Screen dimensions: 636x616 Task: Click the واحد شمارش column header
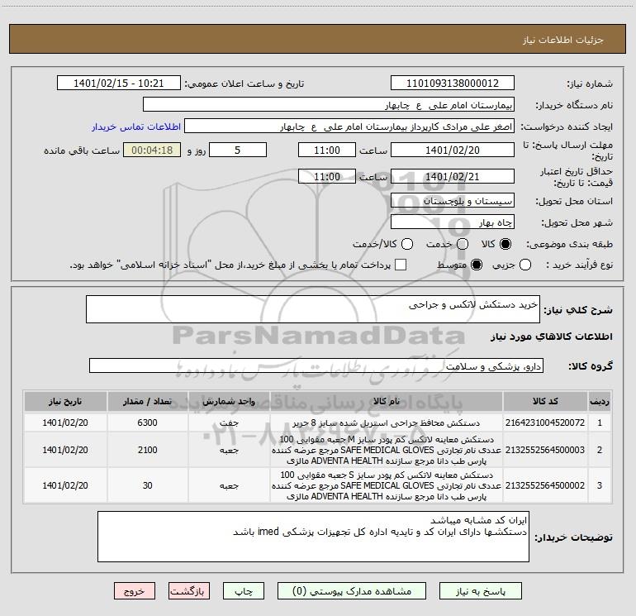click(x=229, y=401)
